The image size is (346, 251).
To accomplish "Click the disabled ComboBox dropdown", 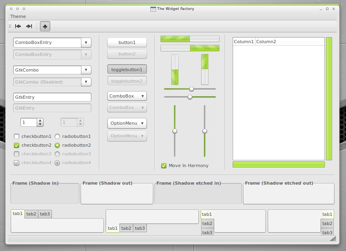I will coord(127,108).
